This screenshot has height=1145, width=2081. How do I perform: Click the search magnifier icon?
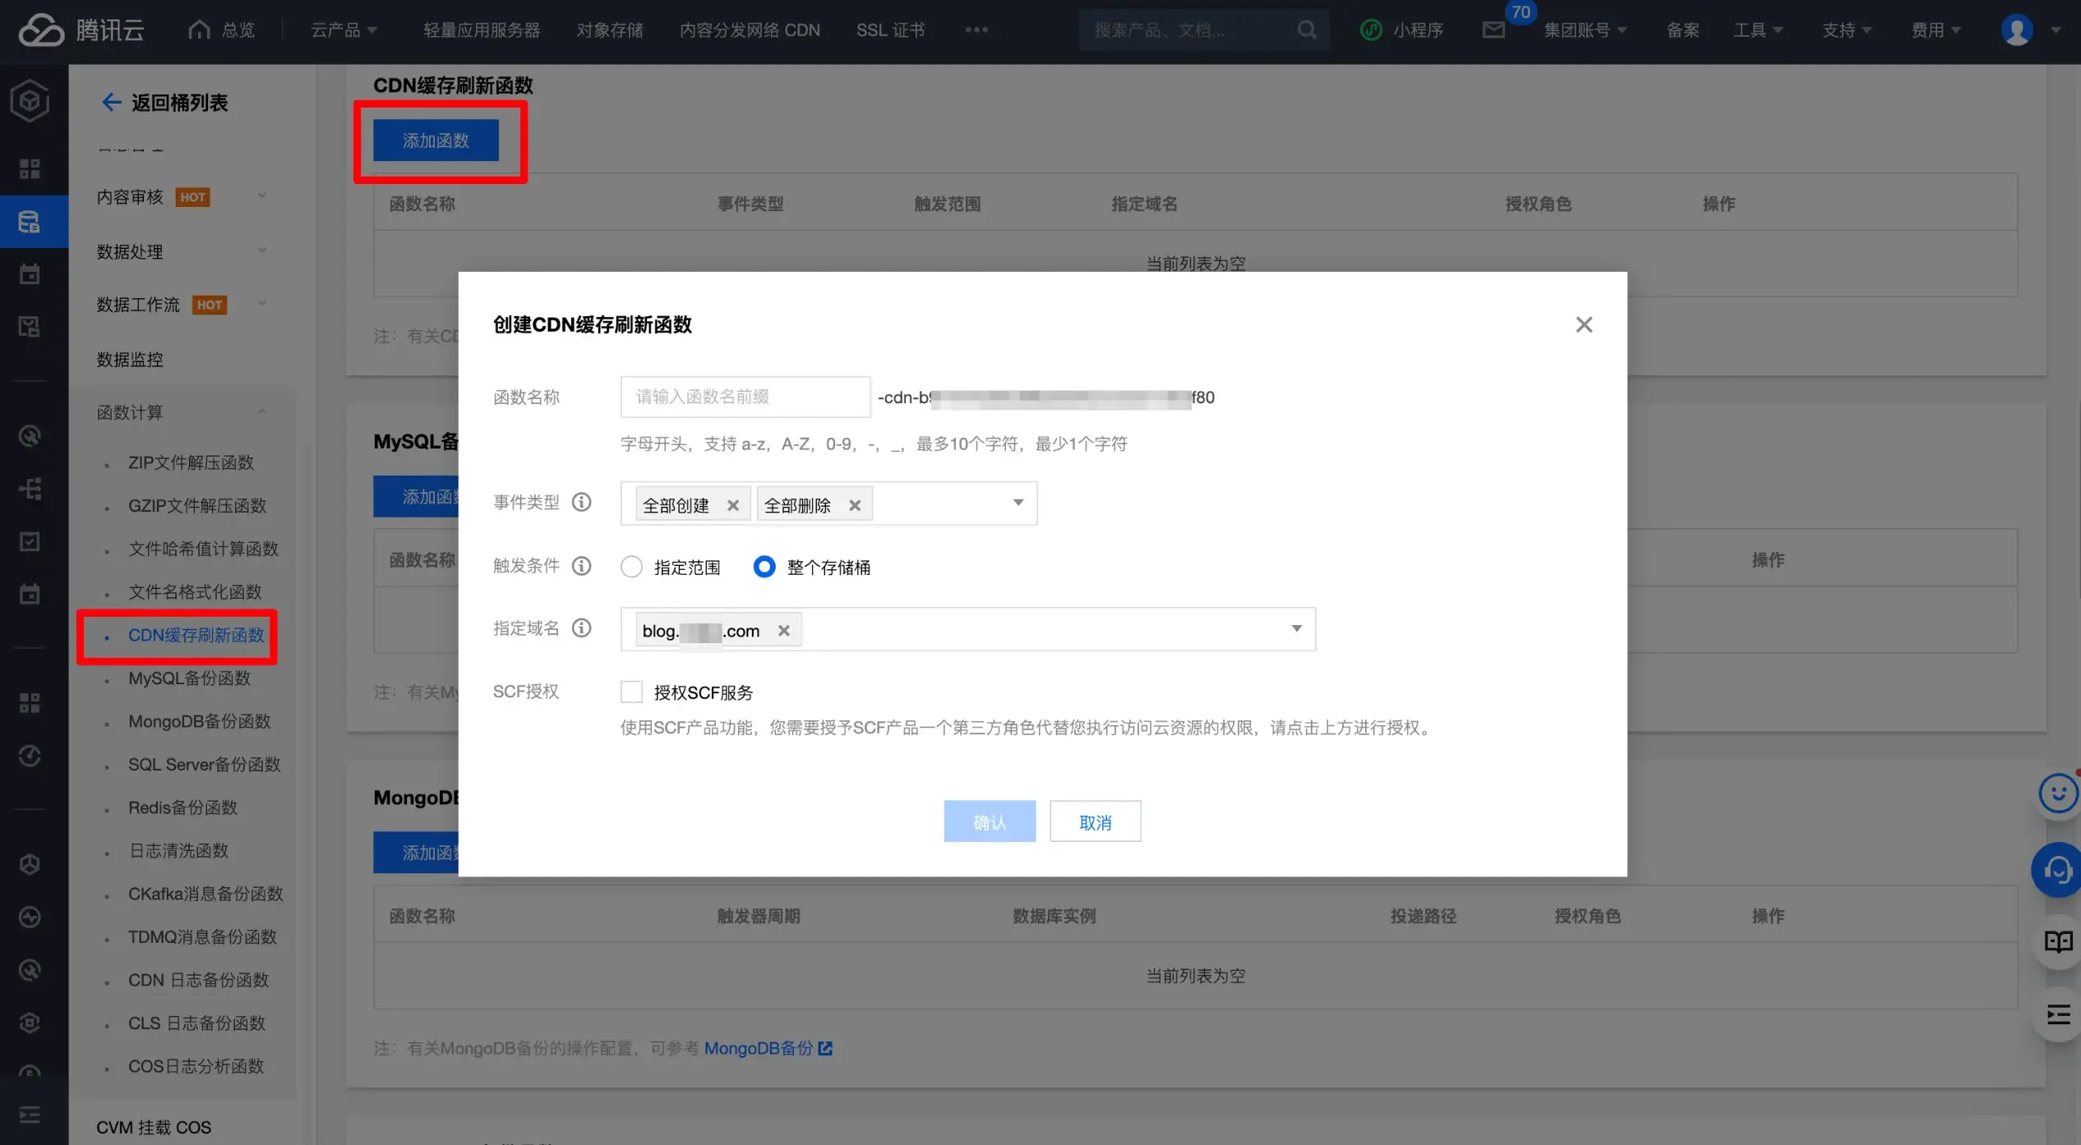(1306, 30)
